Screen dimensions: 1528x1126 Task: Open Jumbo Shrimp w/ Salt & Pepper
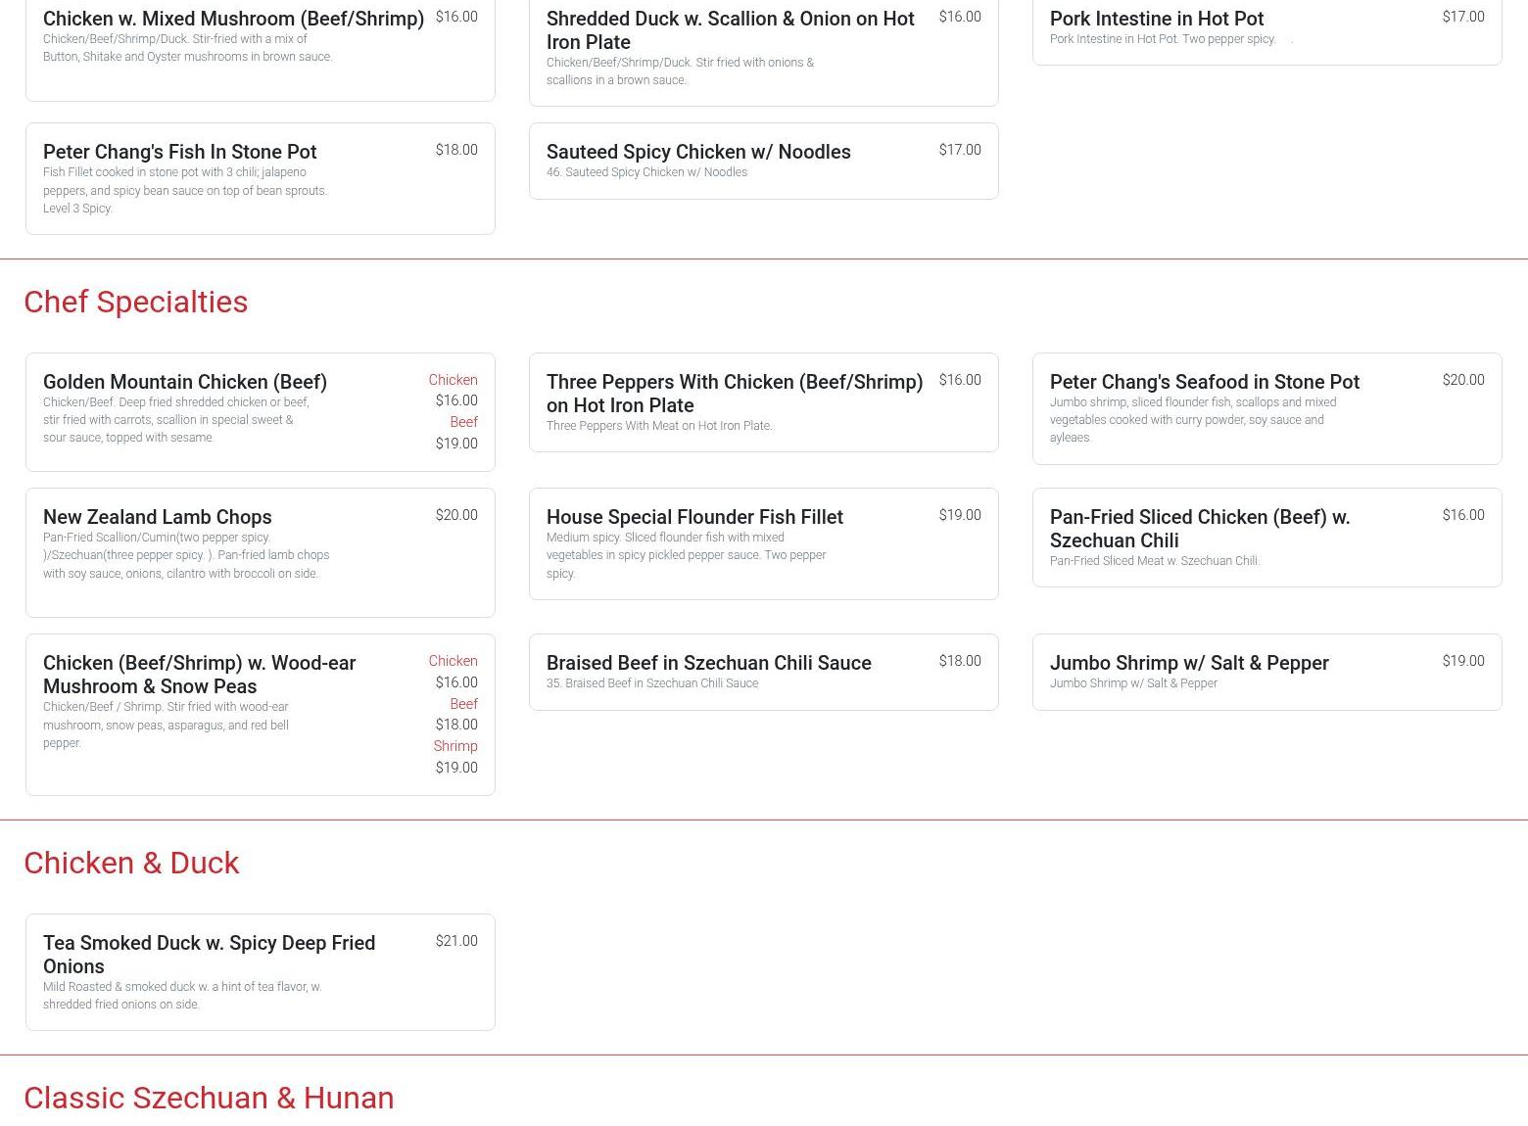1188,663
